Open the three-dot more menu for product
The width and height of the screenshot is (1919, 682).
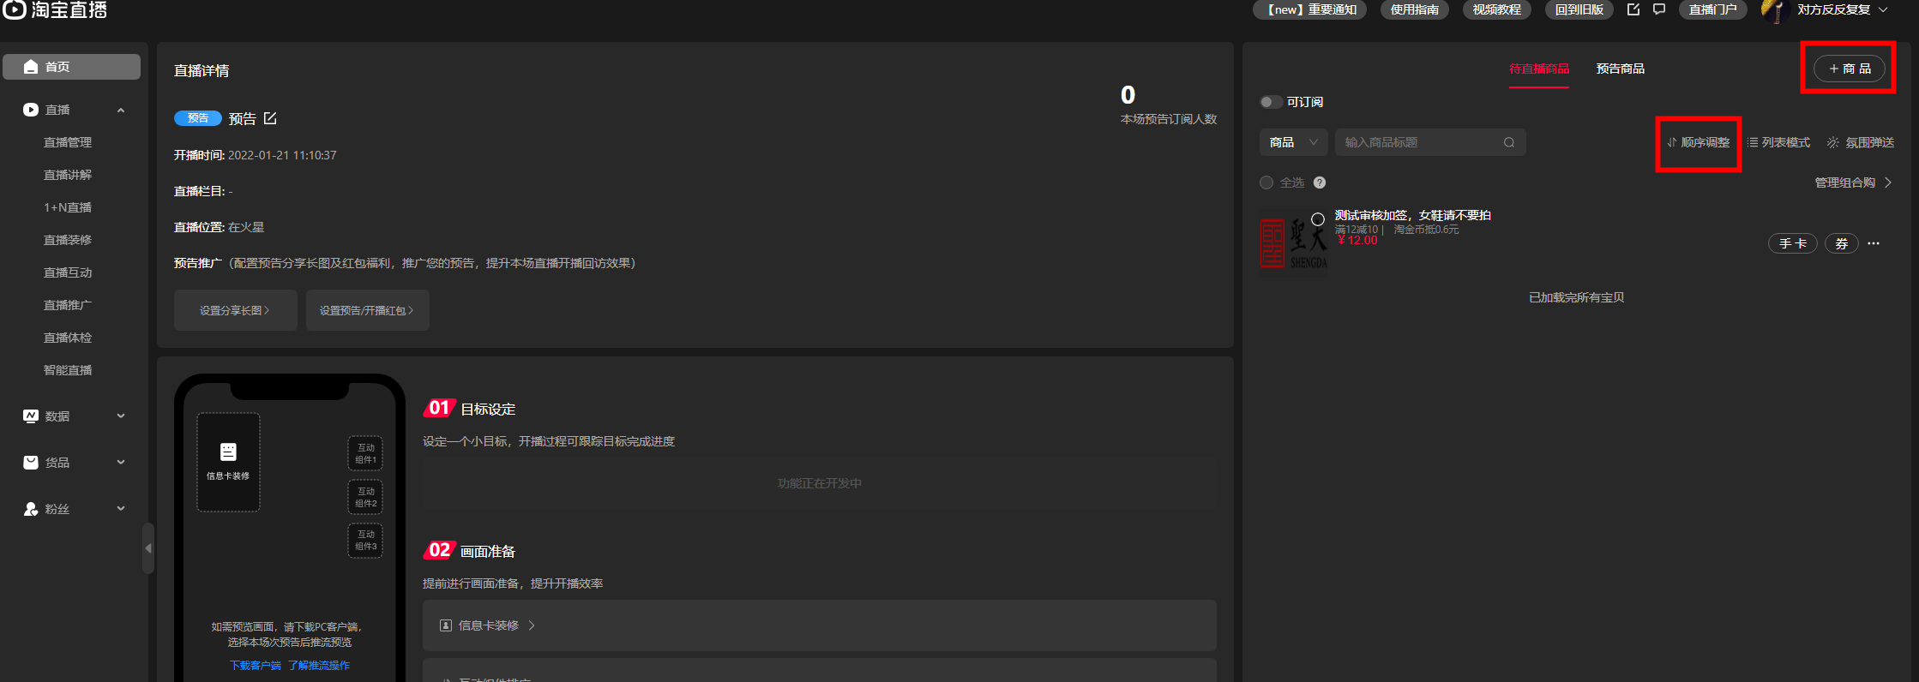(1874, 243)
